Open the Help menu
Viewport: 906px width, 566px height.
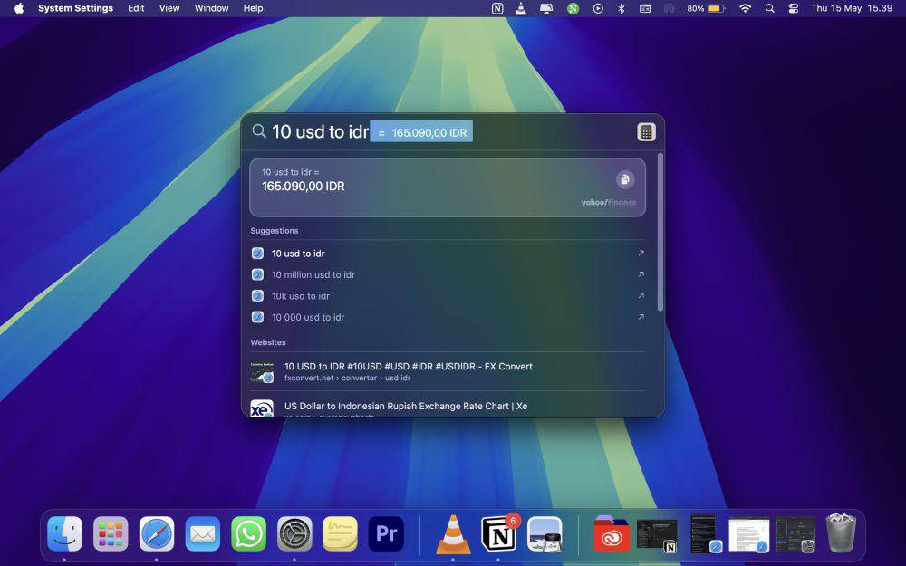[x=253, y=8]
